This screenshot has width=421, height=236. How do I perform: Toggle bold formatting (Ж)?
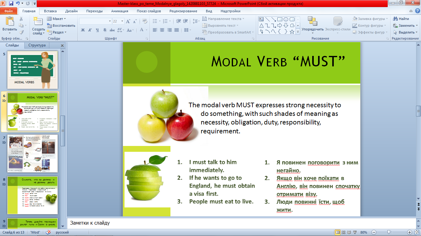point(83,30)
